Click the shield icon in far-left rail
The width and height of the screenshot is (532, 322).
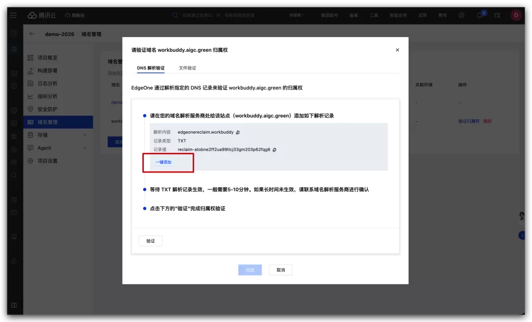(14, 34)
